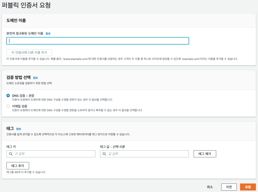Cancel with the 취소 link
258x192 pixels.
[210, 187]
